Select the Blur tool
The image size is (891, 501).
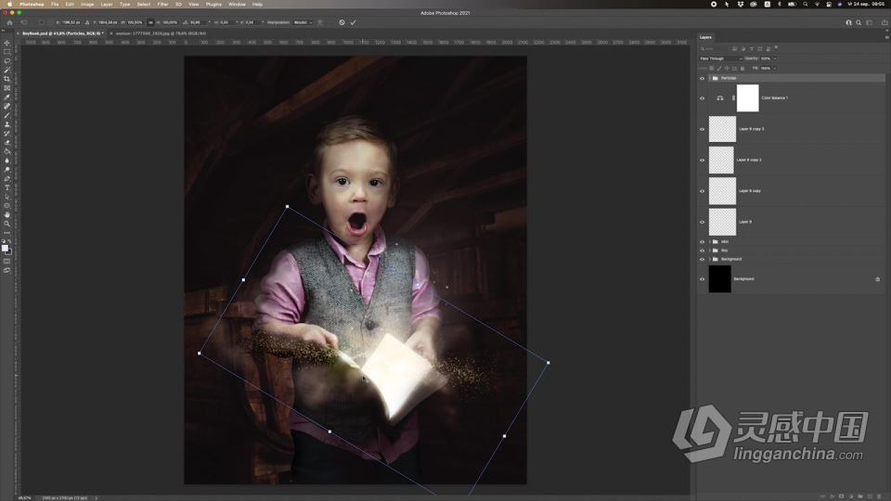6,161
